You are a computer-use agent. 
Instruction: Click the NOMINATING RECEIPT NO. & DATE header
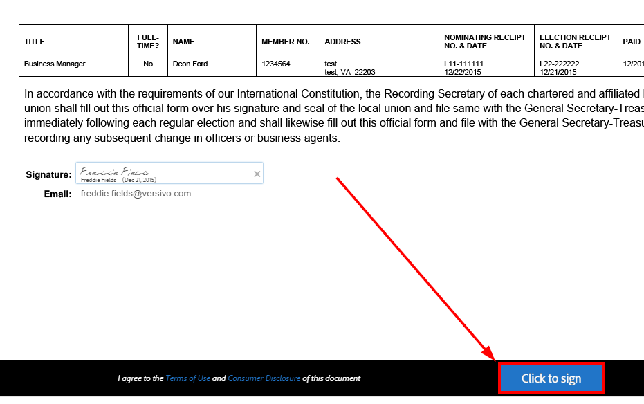pos(487,42)
